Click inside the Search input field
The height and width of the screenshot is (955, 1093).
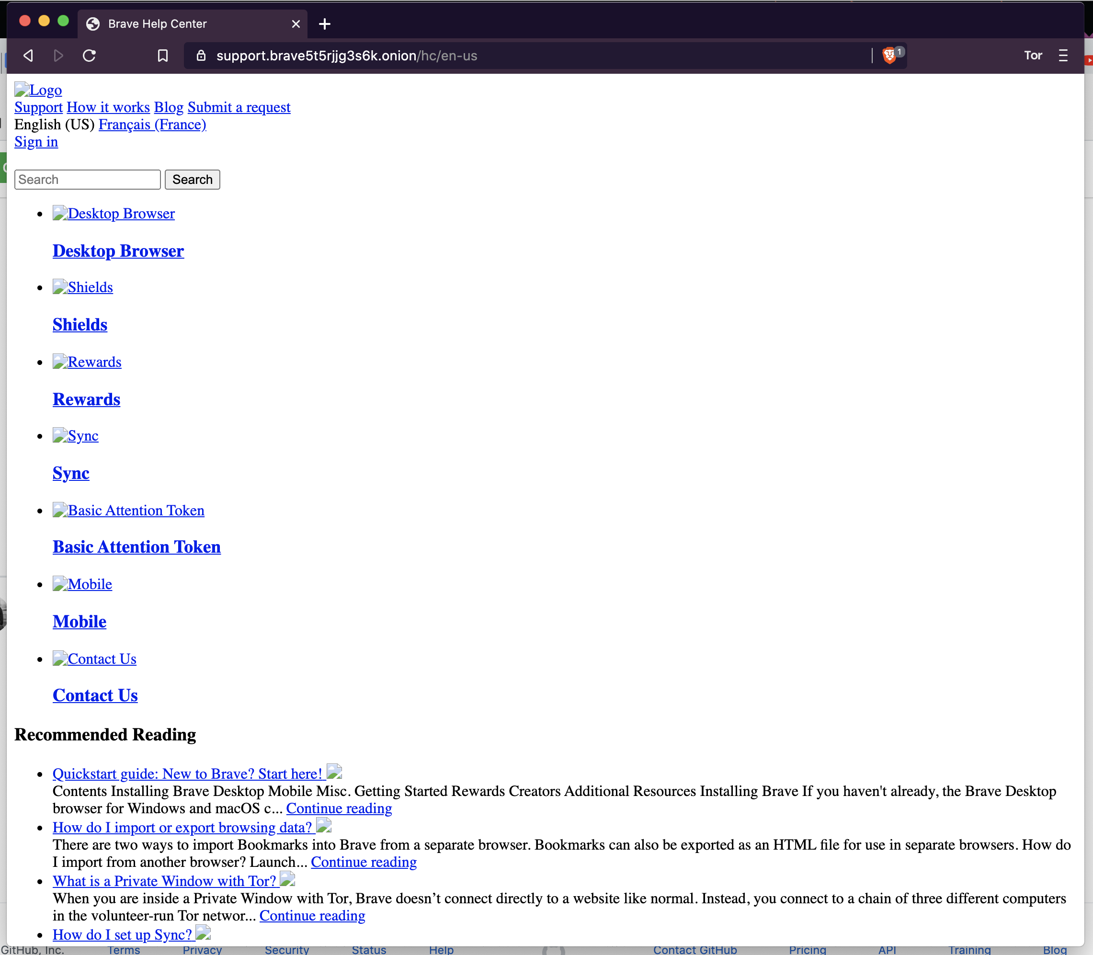87,179
